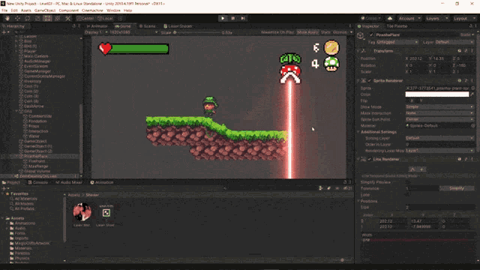Image resolution: width=480 pixels, height=270 pixels.
Task: Open the custom editor tools icon
Action: click(67, 18)
